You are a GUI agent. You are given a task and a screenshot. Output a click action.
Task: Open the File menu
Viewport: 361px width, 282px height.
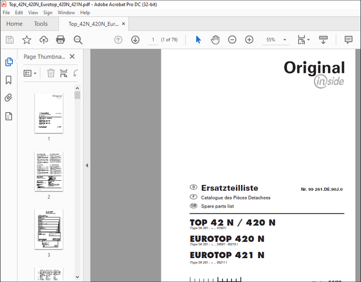(x=6, y=13)
